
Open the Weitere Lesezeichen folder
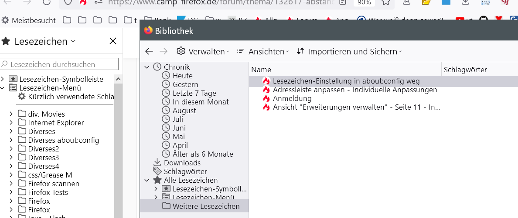(206, 206)
